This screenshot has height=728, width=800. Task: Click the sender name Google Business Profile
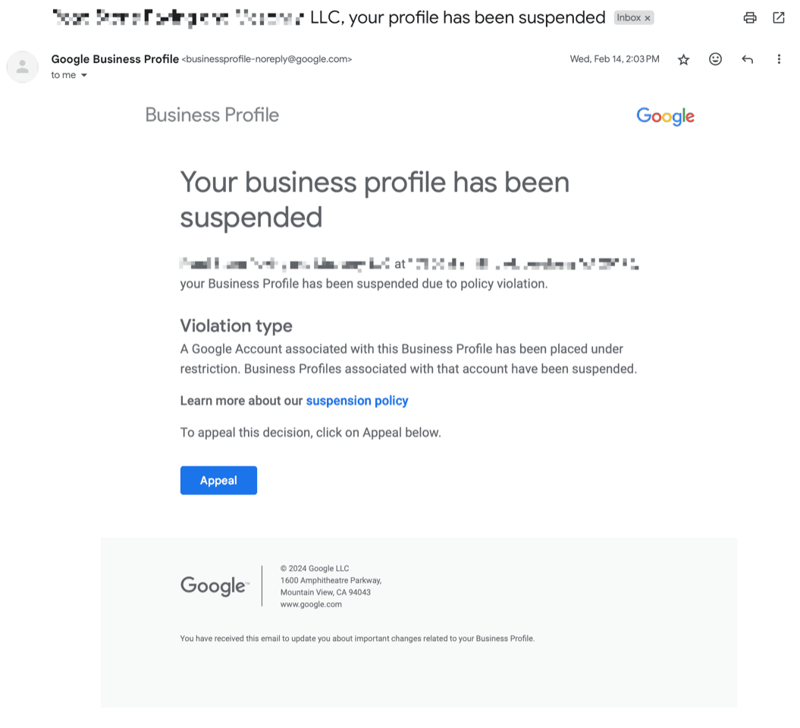coord(115,58)
